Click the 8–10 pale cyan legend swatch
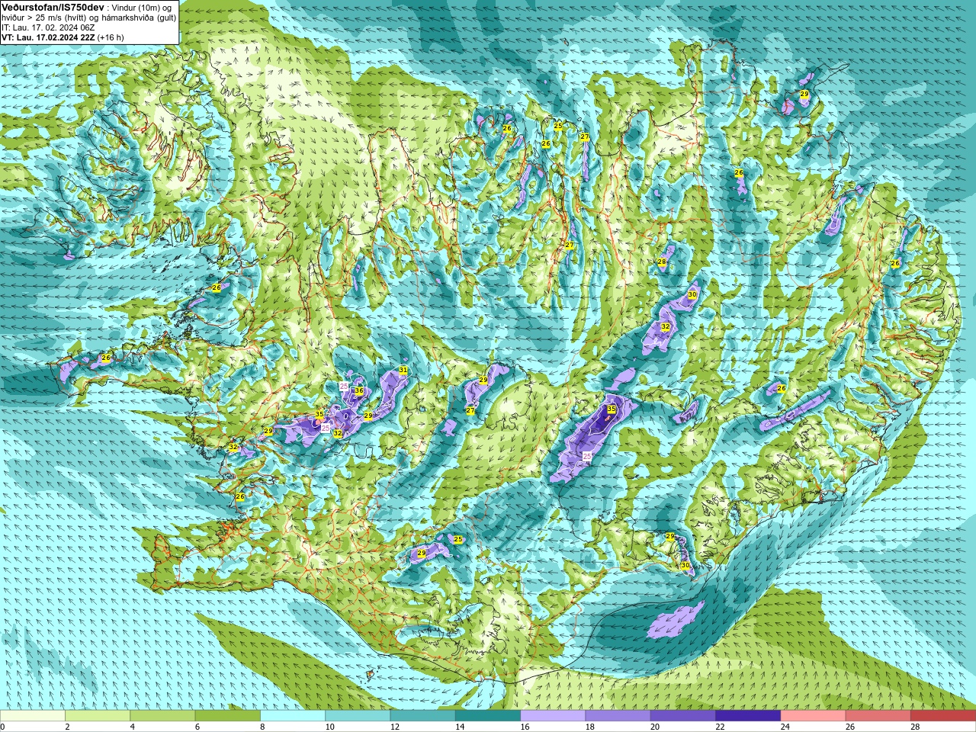The height and width of the screenshot is (732, 976). 293,716
